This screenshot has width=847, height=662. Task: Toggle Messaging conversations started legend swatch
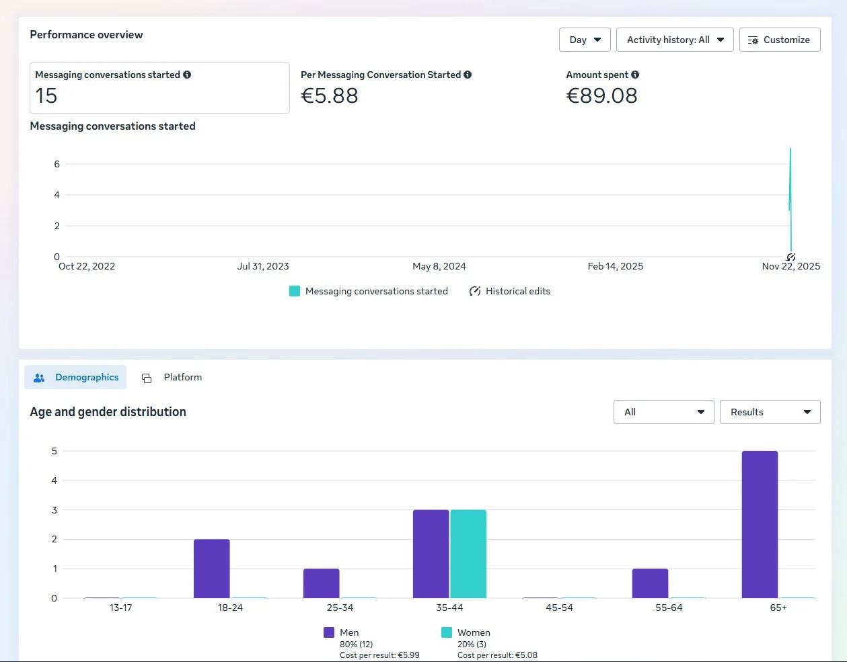point(295,291)
